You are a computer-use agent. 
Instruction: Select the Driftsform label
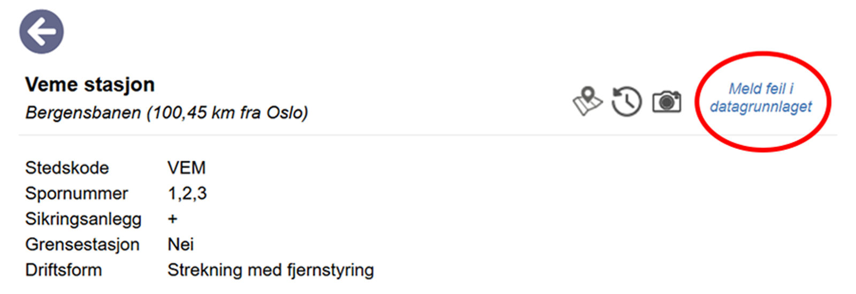[x=64, y=270]
